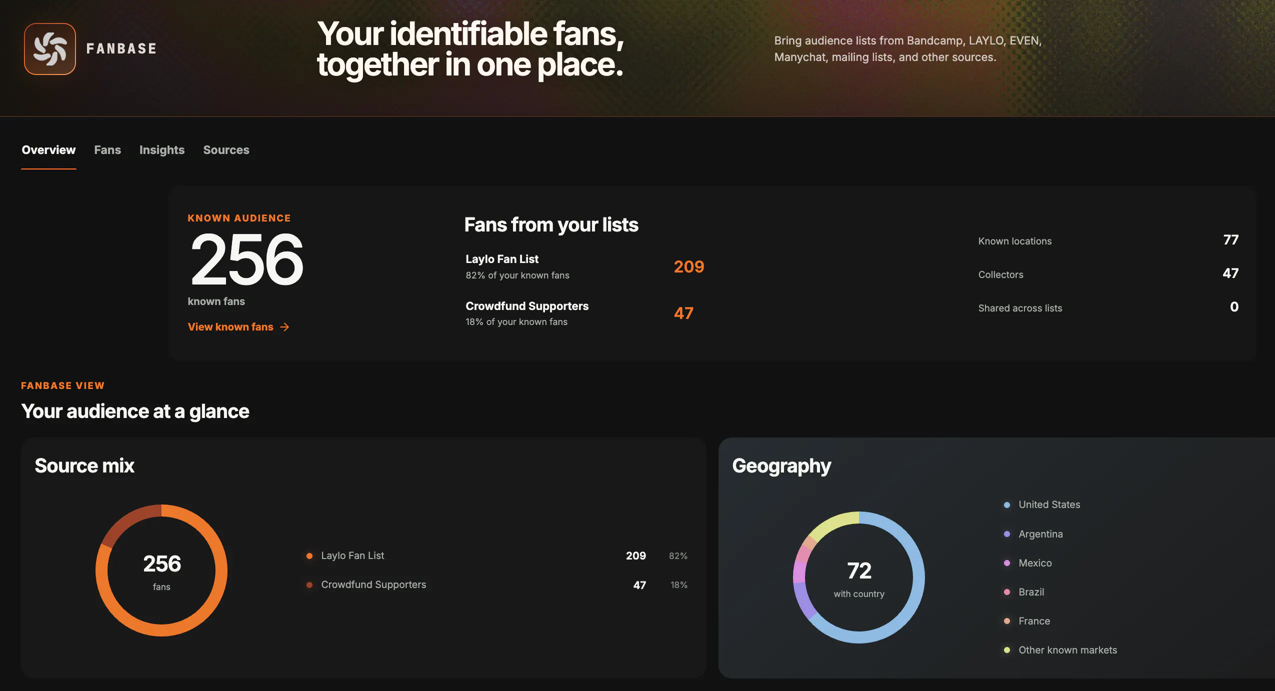
Task: Select United States in the Geography legend
Action: pyautogui.click(x=1049, y=504)
